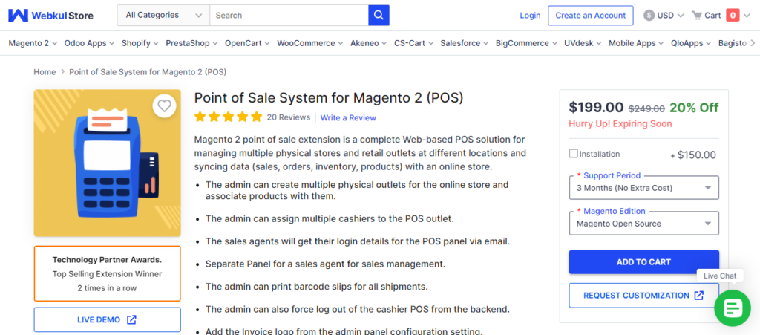Click Create an Account button
Viewport: 760px width, 335px height.
(x=590, y=16)
